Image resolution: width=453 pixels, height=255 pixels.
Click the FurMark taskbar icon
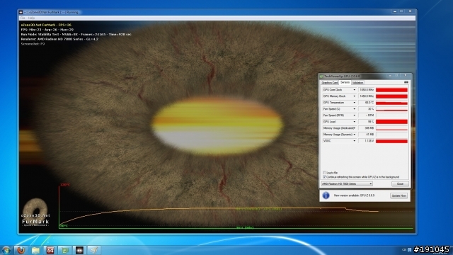(x=79, y=250)
